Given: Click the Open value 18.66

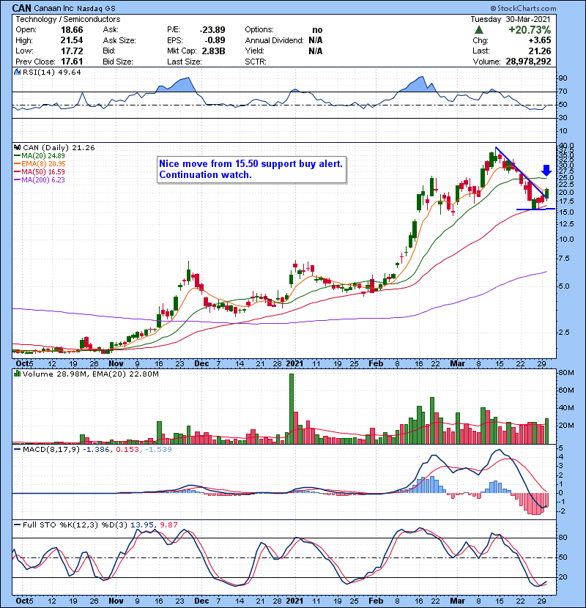Looking at the screenshot, I should [x=72, y=30].
